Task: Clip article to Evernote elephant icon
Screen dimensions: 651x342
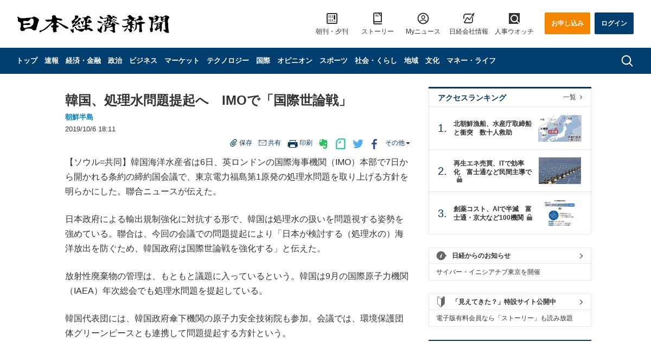Action: (323, 144)
